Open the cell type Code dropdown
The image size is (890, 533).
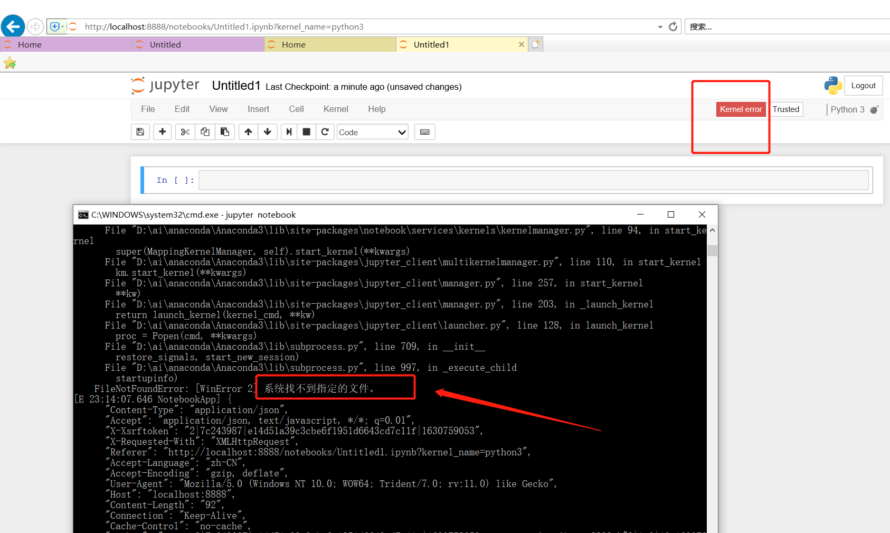tap(373, 132)
